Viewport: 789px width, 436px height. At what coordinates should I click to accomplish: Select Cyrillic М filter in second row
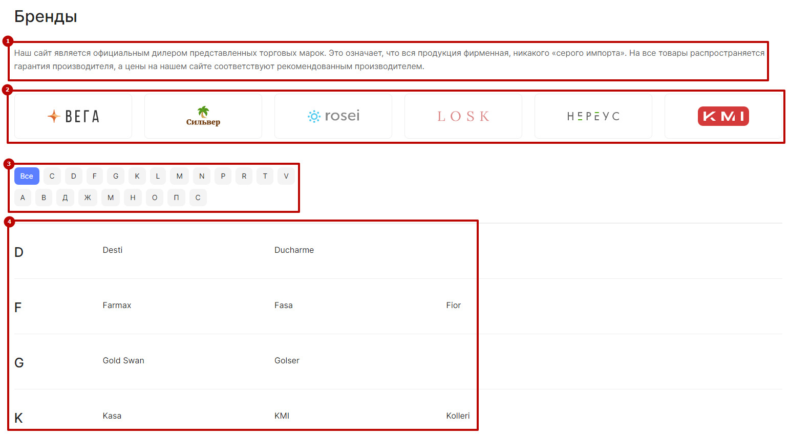click(111, 198)
